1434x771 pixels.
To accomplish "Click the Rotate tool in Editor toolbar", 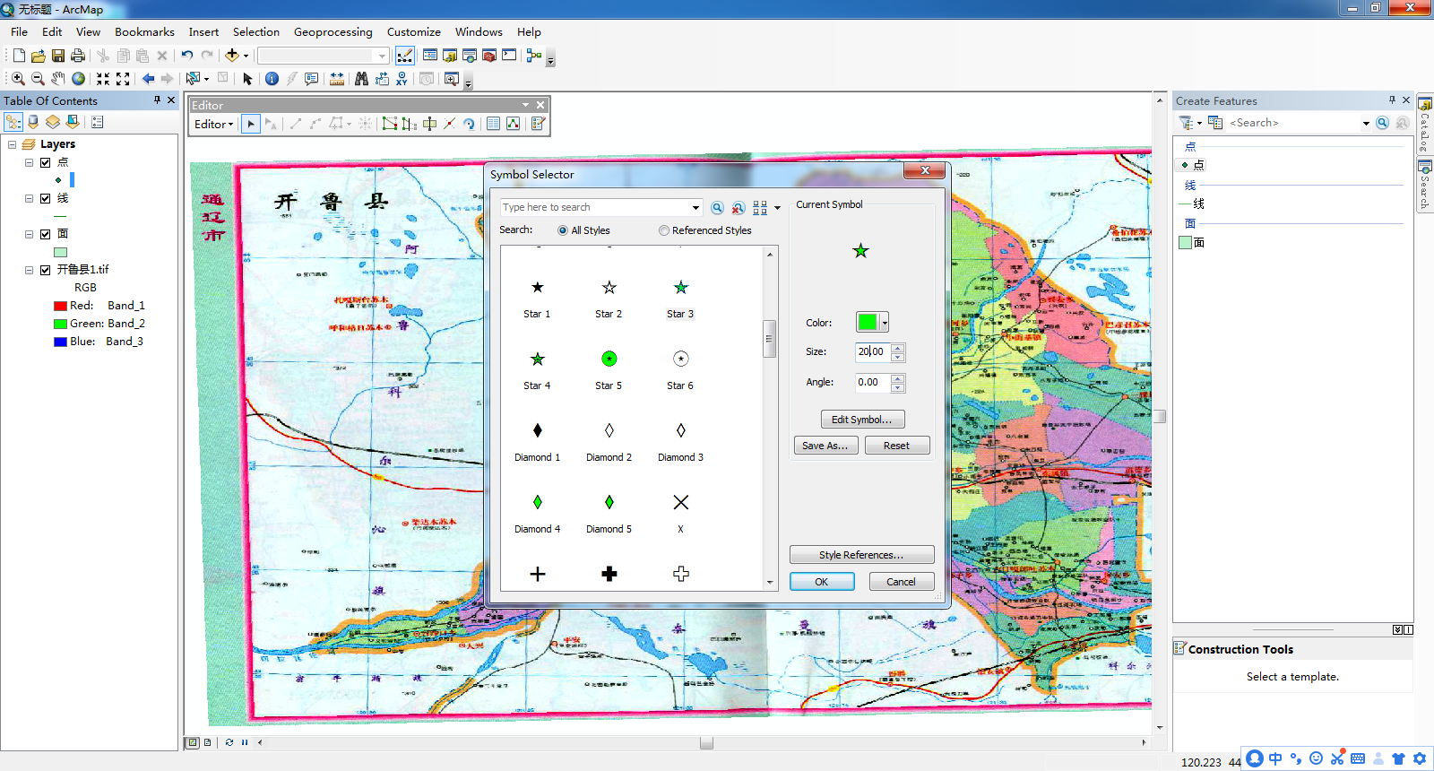I will 469,124.
